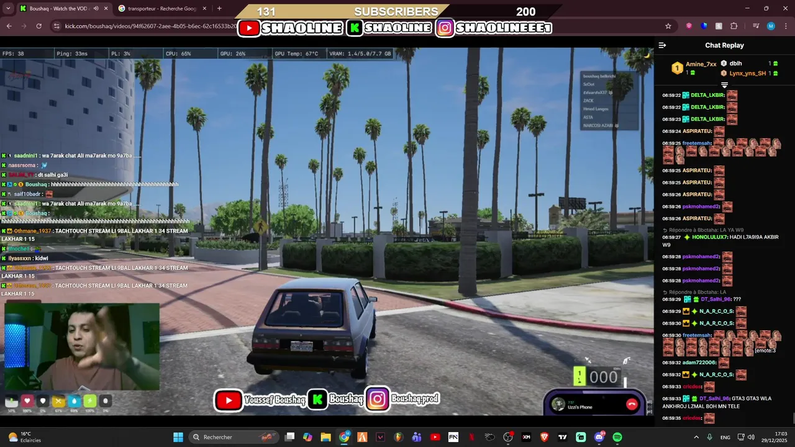The height and width of the screenshot is (447, 795).
Task: Click the 'Répondre à Bbctaha: LA YA W9' reply reference
Action: (703, 230)
